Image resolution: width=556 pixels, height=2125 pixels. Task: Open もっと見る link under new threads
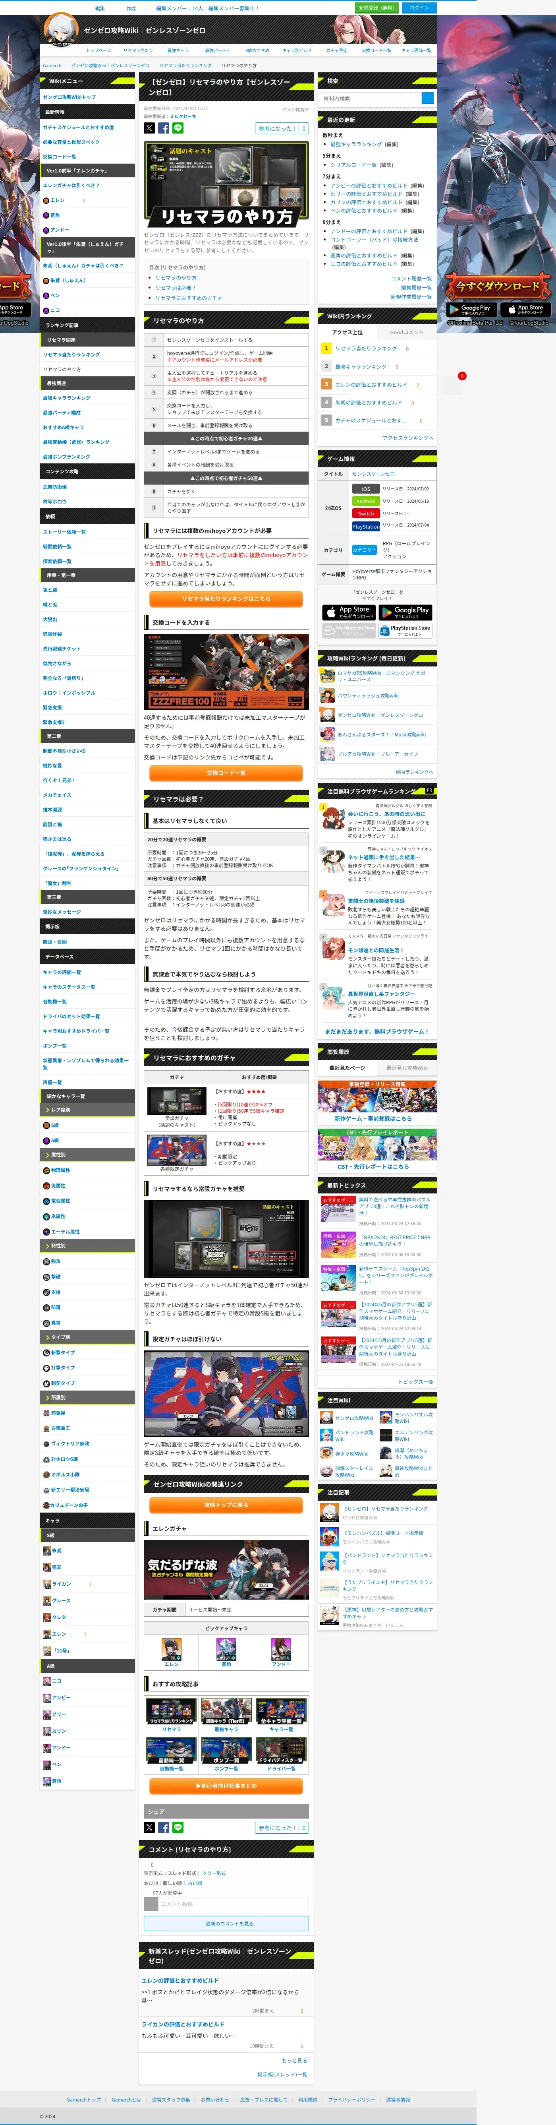click(x=295, y=2060)
